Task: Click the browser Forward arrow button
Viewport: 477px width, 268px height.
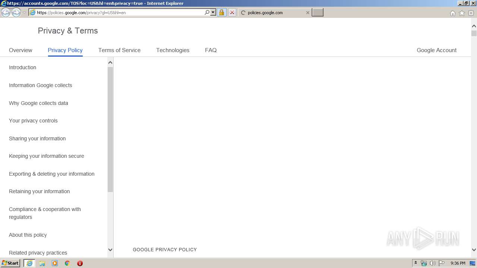Action: (16, 13)
